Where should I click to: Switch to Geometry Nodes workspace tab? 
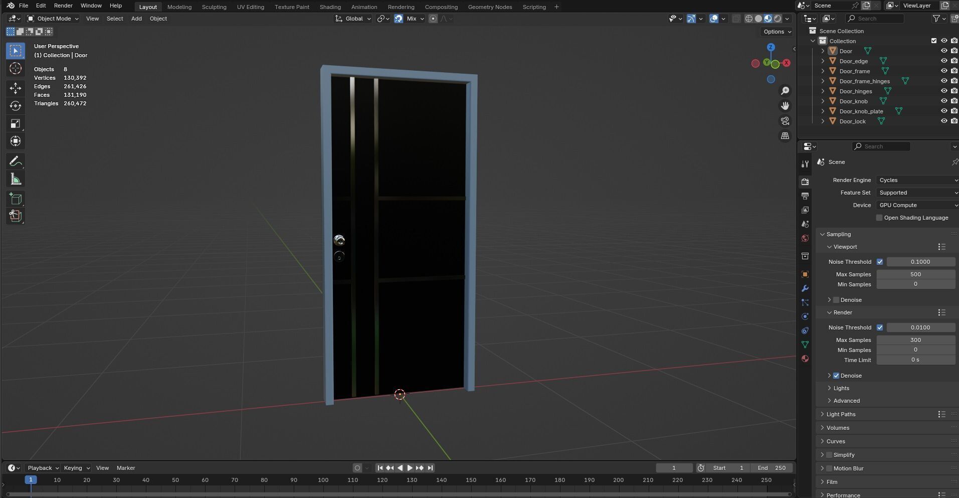(x=490, y=7)
